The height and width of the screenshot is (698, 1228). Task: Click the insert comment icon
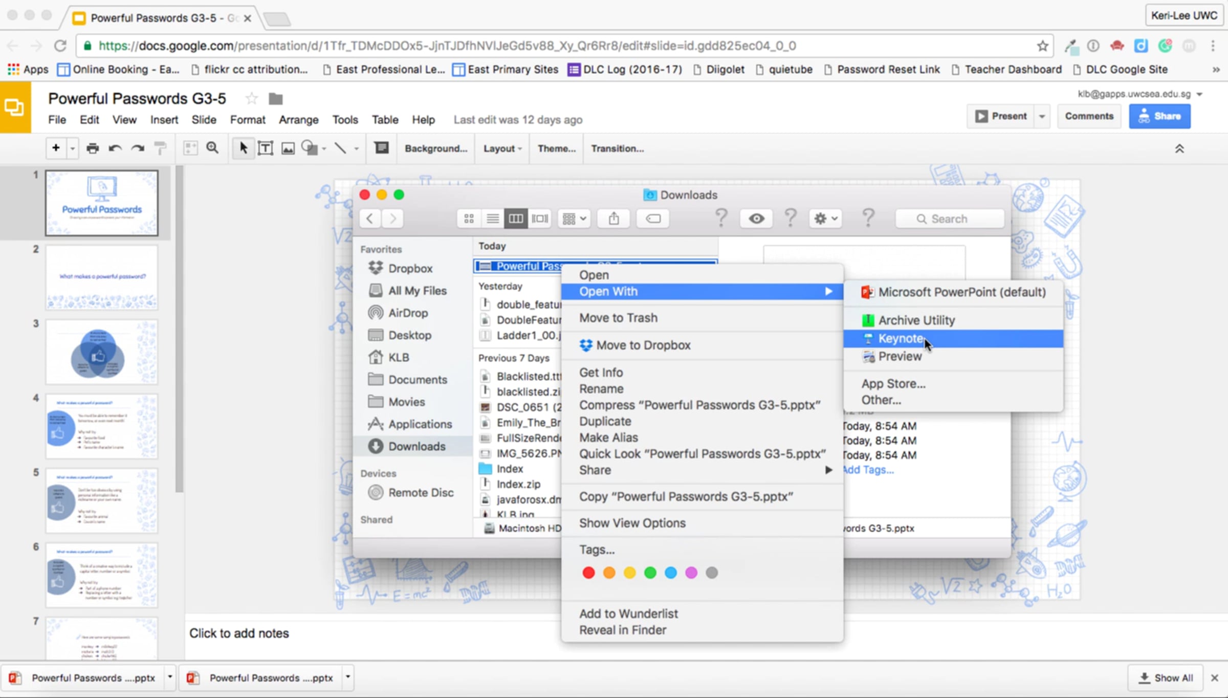point(381,148)
